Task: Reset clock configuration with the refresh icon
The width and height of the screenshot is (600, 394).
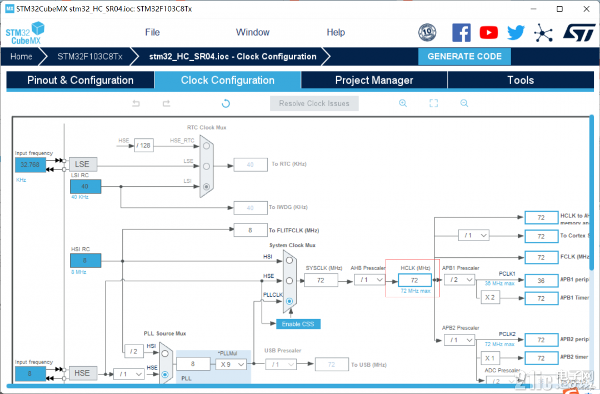Action: point(226,103)
